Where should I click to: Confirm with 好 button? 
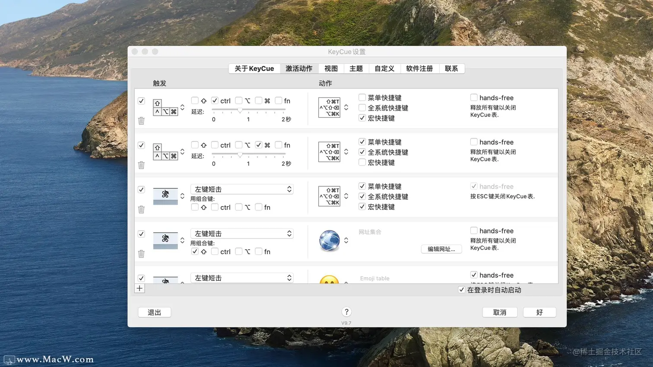(x=539, y=312)
